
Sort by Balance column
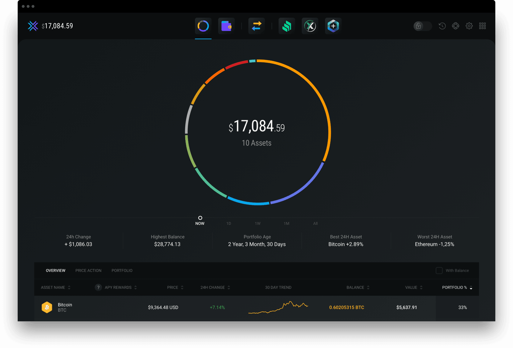358,287
